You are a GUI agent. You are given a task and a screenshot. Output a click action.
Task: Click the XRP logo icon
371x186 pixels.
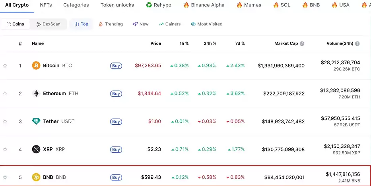click(x=36, y=149)
